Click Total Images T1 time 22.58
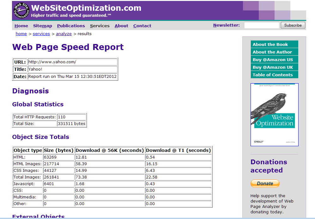315x219 pixels. click(x=179, y=177)
